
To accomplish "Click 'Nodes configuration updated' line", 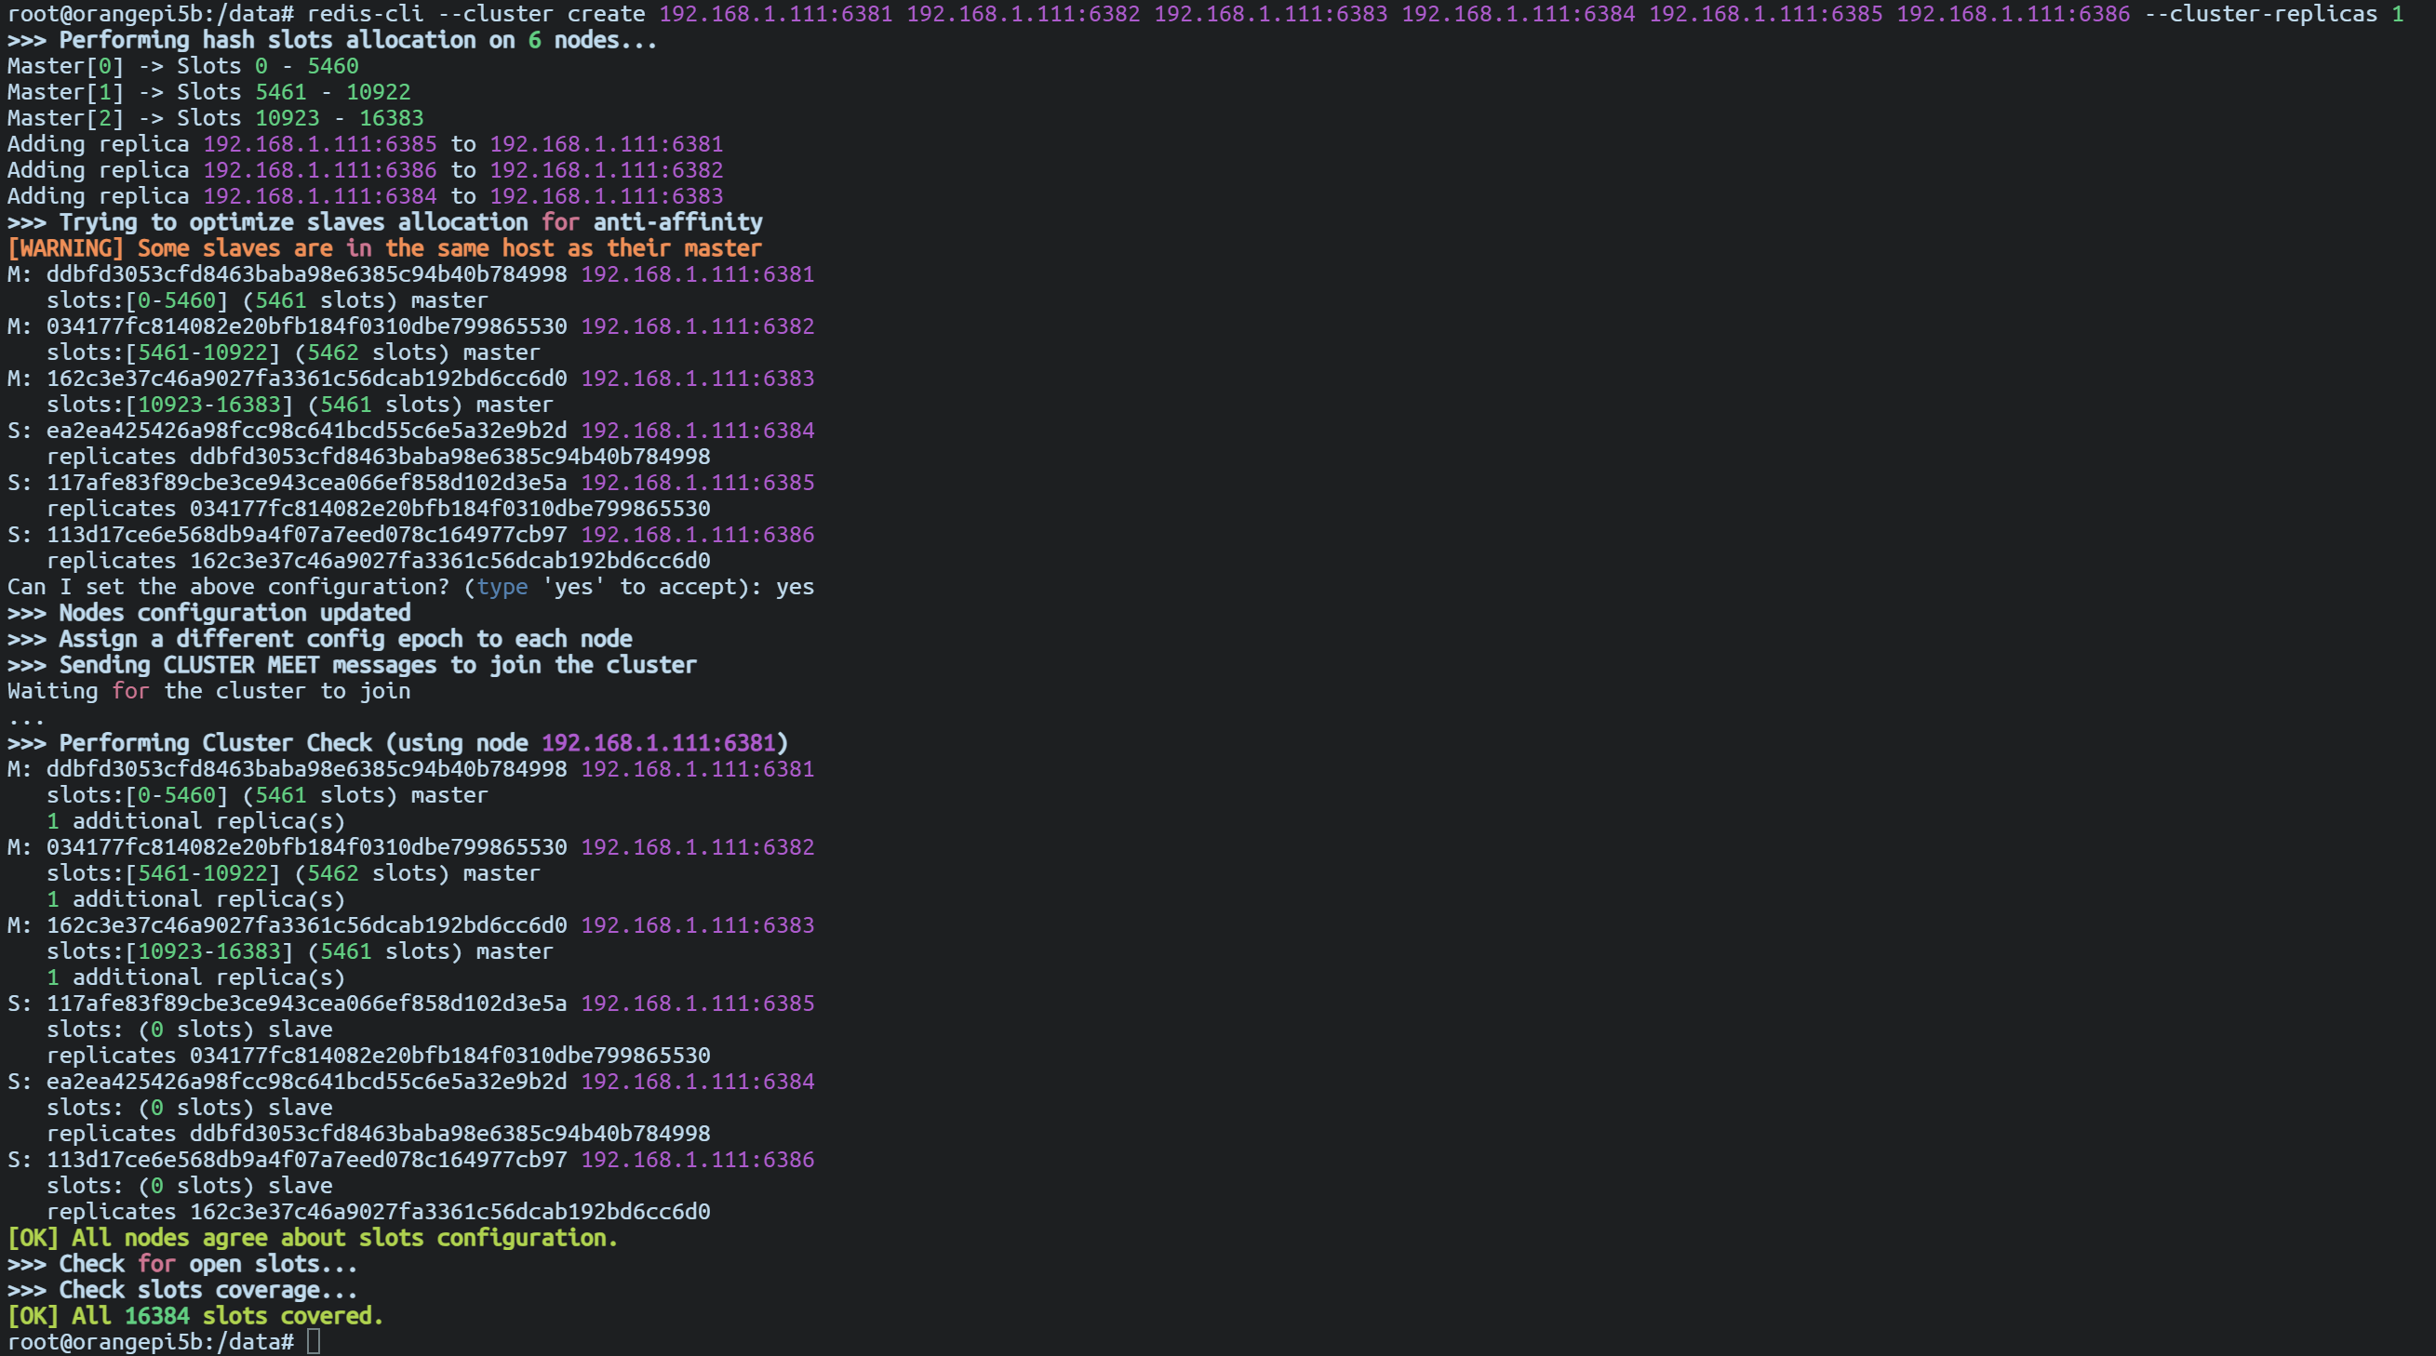I will coord(209,613).
